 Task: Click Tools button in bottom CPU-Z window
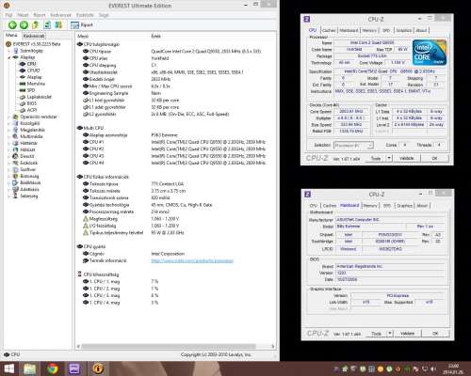pyautogui.click(x=376, y=334)
